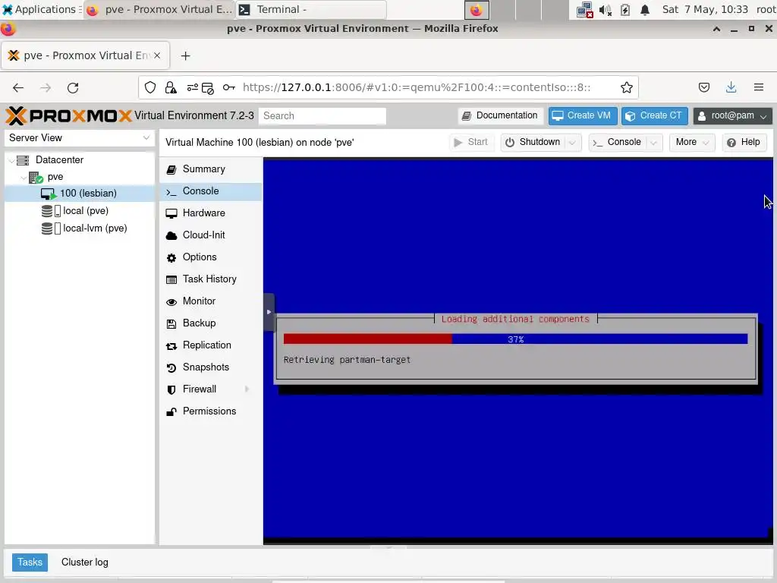
Task: Open the root@pam user menu
Action: click(x=732, y=115)
